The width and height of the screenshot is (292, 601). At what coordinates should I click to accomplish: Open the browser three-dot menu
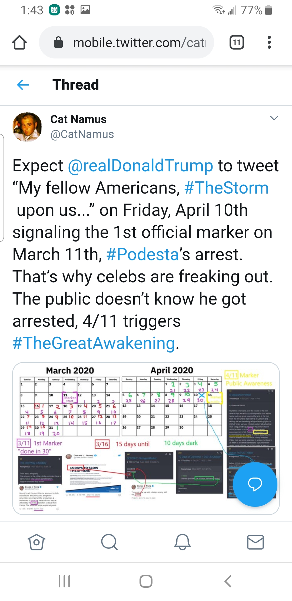click(x=269, y=43)
